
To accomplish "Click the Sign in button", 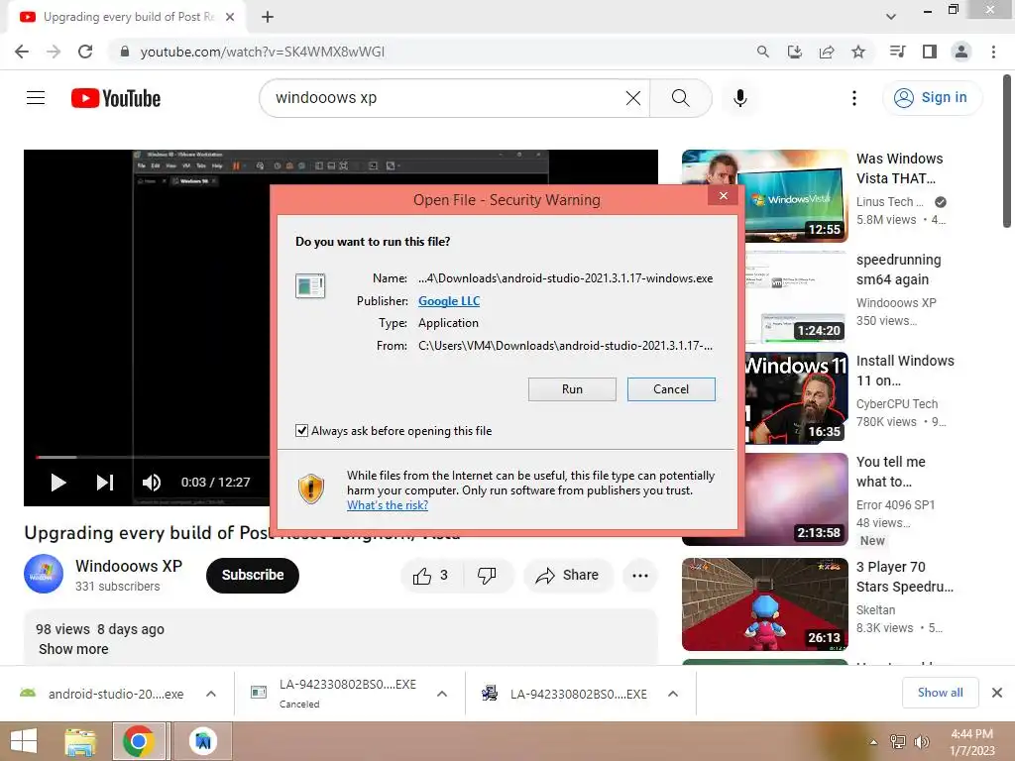I will coord(932,98).
